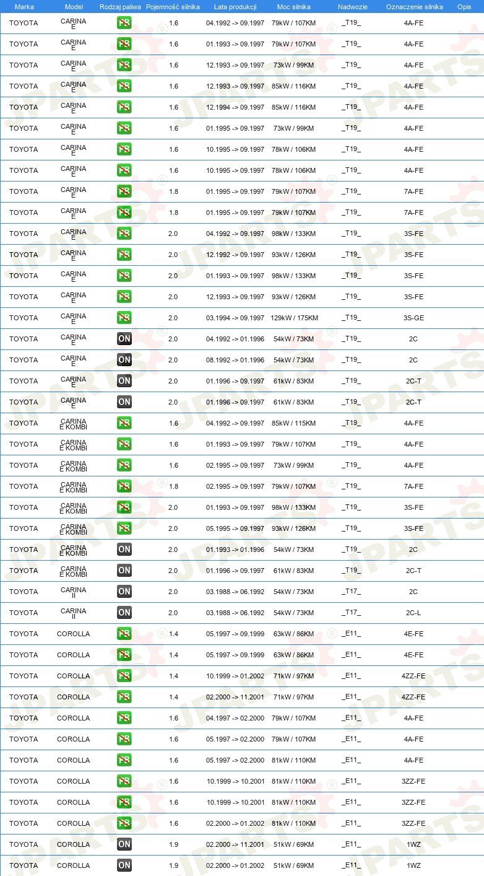
Task: Select the 2C-L engine code cell
Action: point(413,613)
